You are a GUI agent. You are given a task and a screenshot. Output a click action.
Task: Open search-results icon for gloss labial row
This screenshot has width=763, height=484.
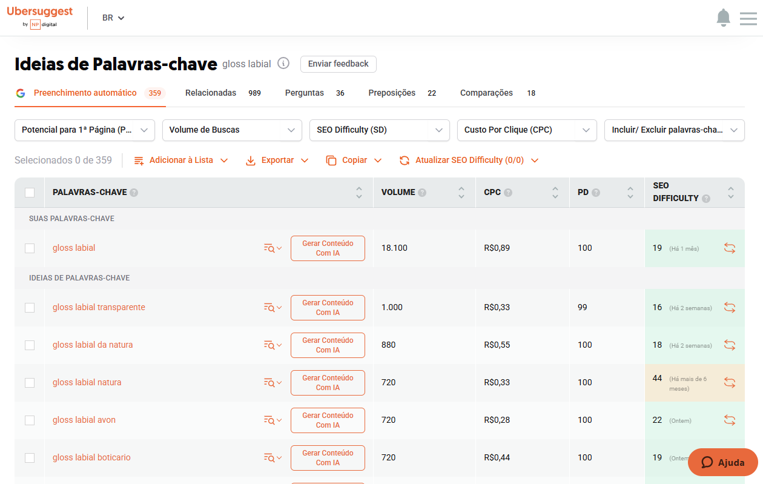tap(272, 248)
